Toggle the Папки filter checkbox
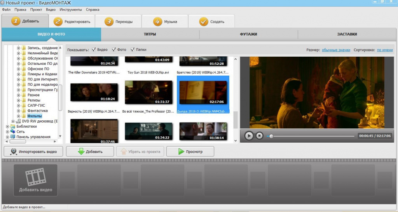 132,49
